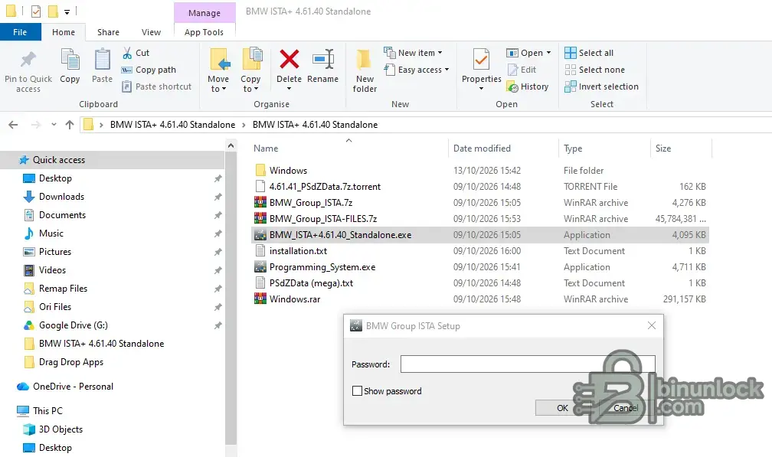Screen dimensions: 772x457
Task: Click the Password input field
Action: click(527, 364)
